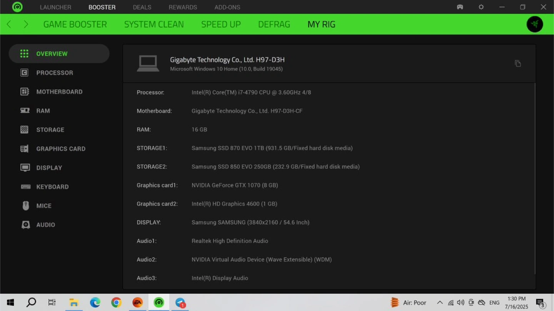
Task: Click the Intel(R) Display Audio entry
Action: (220, 278)
